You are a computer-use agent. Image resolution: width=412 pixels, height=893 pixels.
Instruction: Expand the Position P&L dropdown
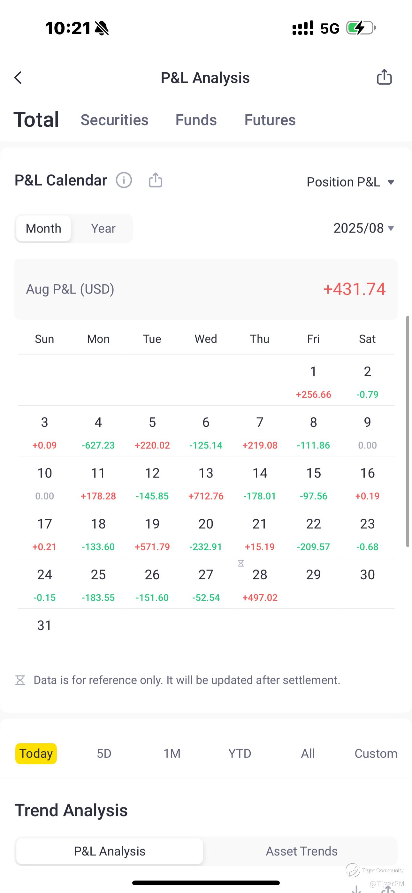(x=350, y=182)
